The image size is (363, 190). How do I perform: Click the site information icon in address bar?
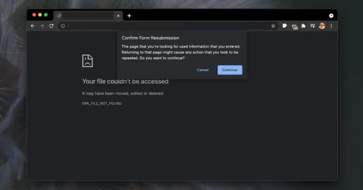coord(63,26)
